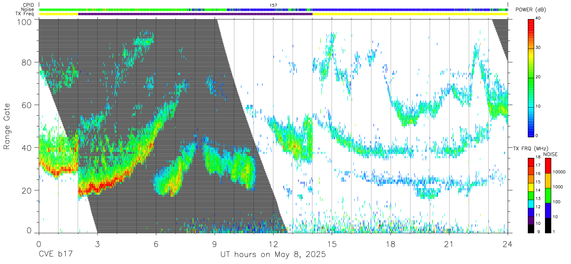The width and height of the screenshot is (571, 264).
Task: Click the 6 tick on UT hours axis
Action: (156, 244)
